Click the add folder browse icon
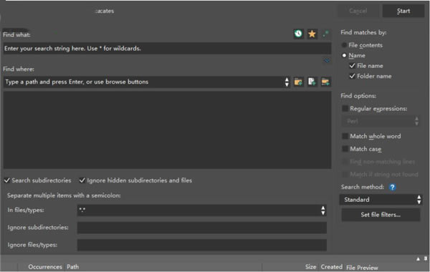 [298, 82]
